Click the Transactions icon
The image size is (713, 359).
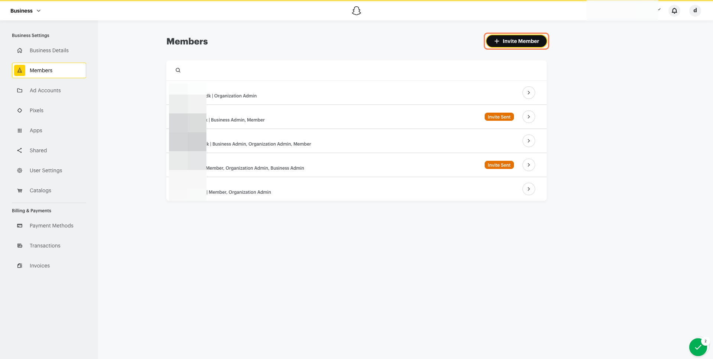coord(20,246)
